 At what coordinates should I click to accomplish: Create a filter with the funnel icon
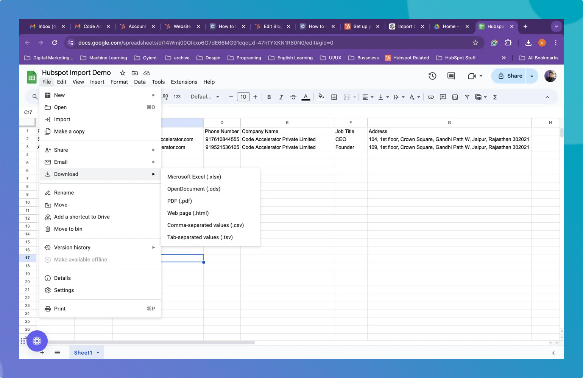coord(467,97)
